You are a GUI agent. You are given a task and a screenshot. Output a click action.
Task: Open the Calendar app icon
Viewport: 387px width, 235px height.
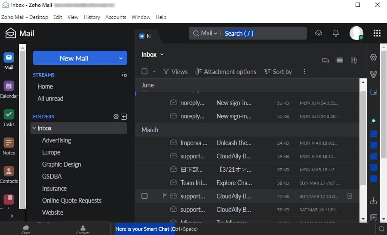tap(9, 90)
